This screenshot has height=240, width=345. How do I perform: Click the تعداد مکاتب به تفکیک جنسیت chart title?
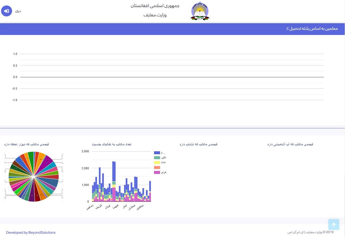[112, 144]
